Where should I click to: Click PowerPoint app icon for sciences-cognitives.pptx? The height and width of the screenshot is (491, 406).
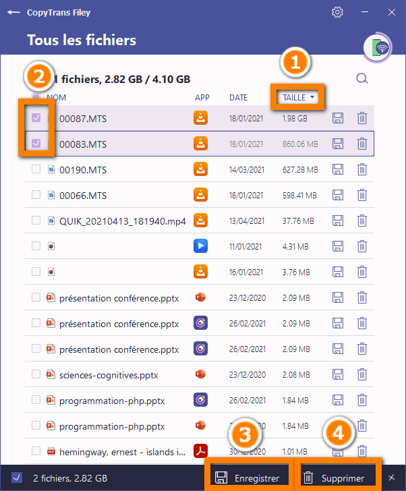(200, 374)
